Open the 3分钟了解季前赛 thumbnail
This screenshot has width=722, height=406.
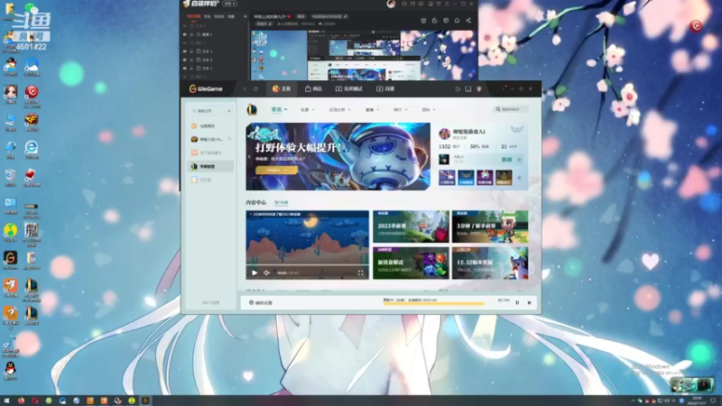[x=490, y=226]
